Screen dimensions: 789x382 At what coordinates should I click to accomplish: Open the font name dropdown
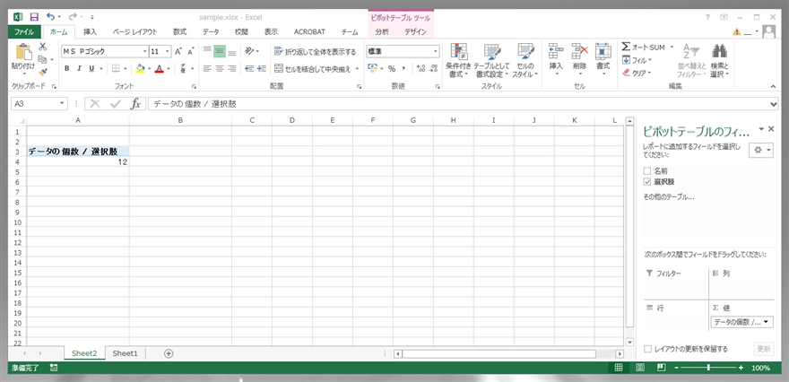pyautogui.click(x=145, y=51)
